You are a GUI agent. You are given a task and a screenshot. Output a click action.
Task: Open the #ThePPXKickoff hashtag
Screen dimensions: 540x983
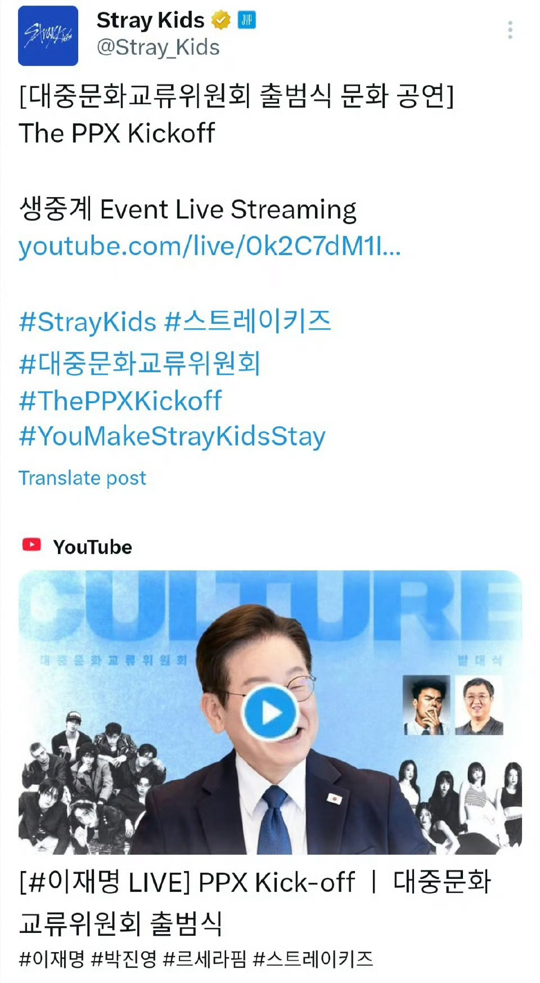(120, 401)
